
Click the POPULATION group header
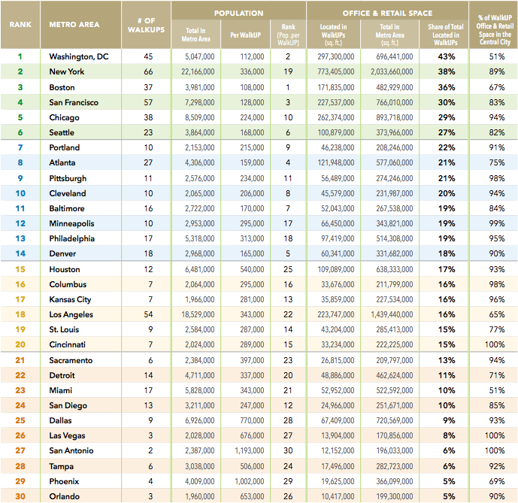(x=238, y=13)
